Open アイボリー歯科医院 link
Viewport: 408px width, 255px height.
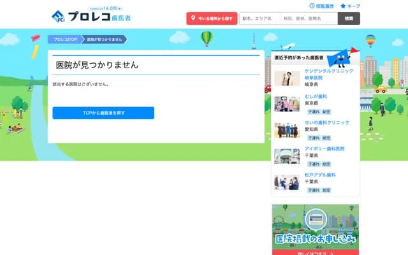coord(324,149)
